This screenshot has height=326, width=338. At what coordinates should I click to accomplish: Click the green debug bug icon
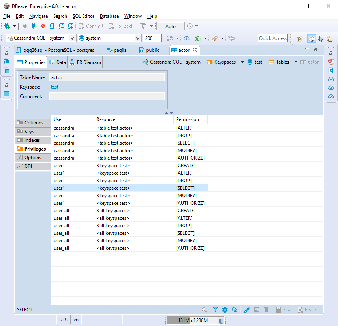click(x=198, y=38)
